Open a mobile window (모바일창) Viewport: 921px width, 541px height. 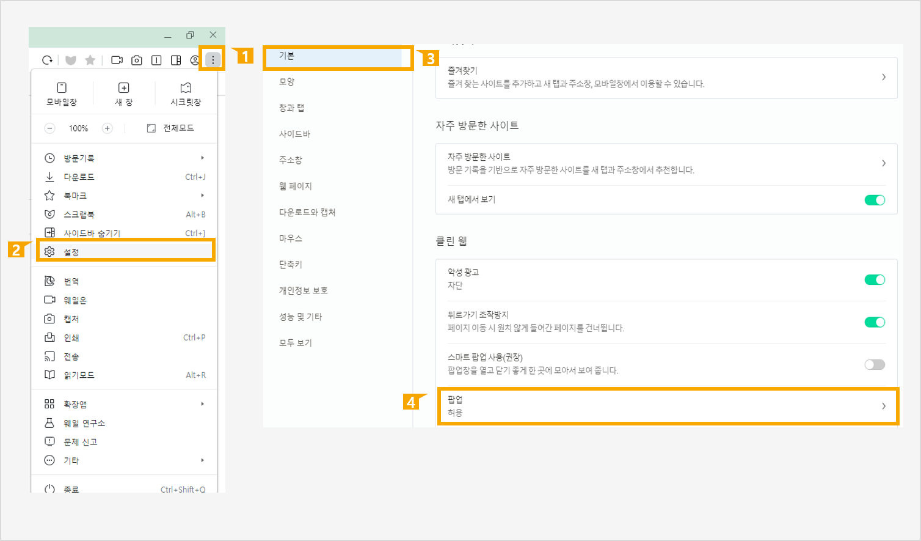[62, 94]
